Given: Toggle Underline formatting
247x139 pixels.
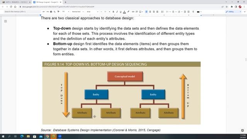Looking at the screenshot, I should (x=120, y=12).
